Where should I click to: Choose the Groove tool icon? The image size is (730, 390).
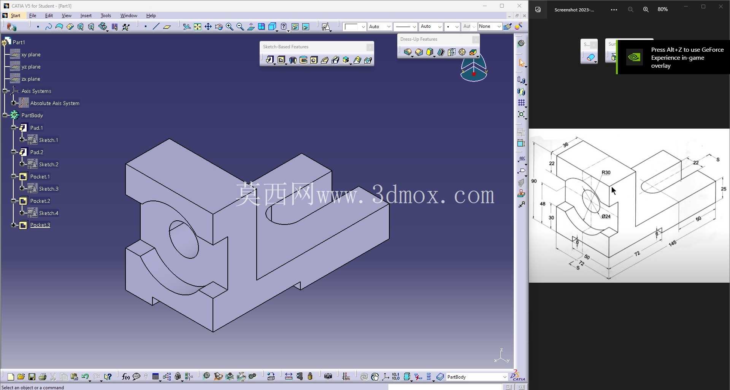point(303,60)
